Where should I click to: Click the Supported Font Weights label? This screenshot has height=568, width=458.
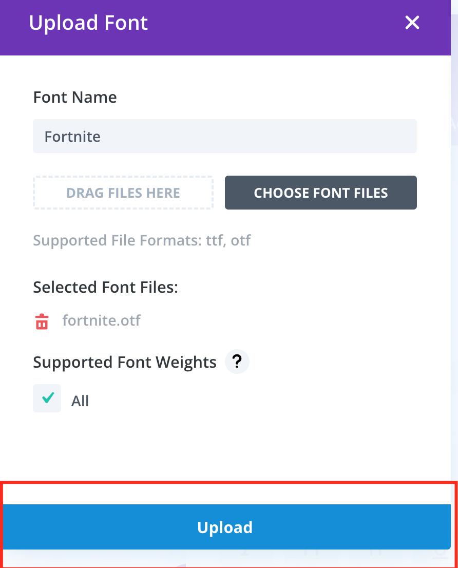pyautogui.click(x=125, y=362)
